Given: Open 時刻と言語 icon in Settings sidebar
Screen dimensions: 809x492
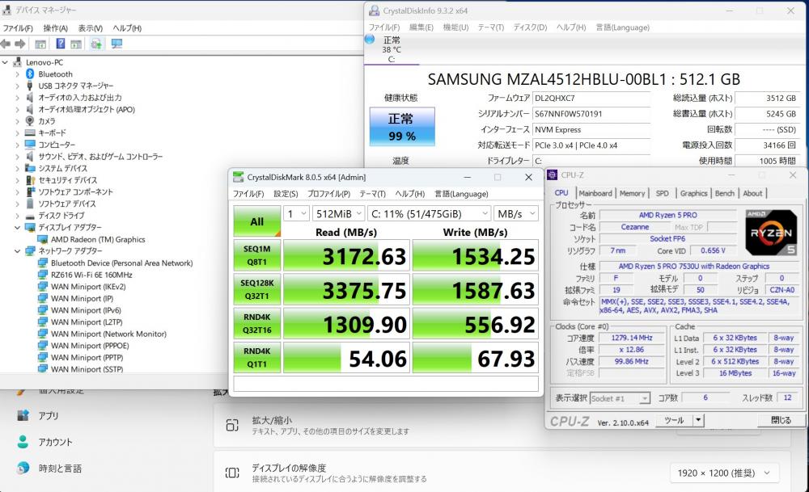Looking at the screenshot, I should coord(23,468).
